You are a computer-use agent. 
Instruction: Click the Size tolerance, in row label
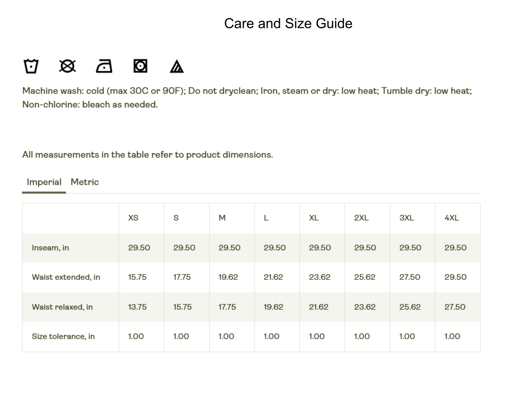(x=63, y=336)
